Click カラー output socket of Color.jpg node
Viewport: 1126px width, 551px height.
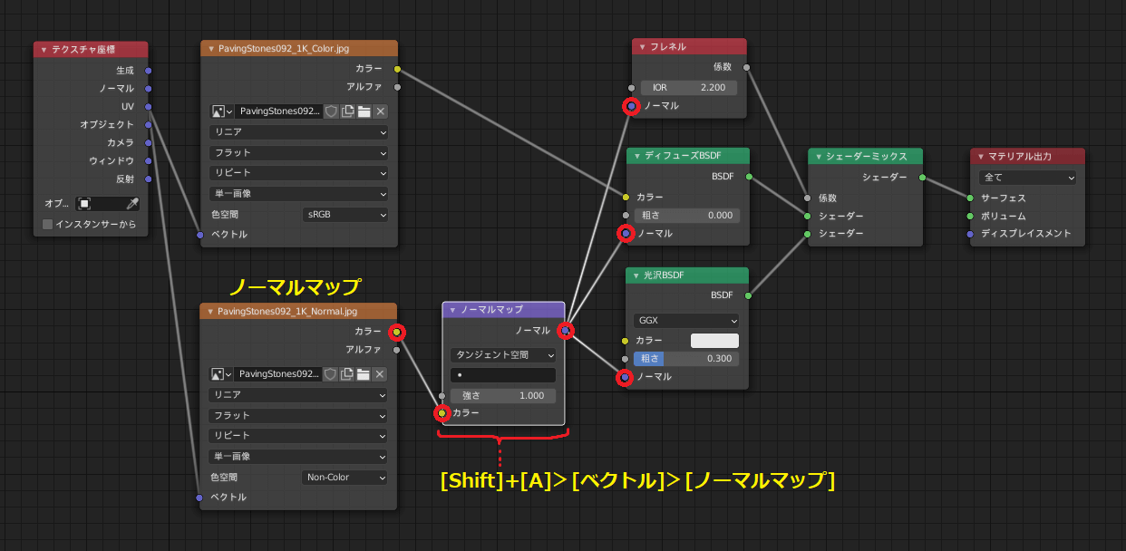pyautogui.click(x=397, y=69)
